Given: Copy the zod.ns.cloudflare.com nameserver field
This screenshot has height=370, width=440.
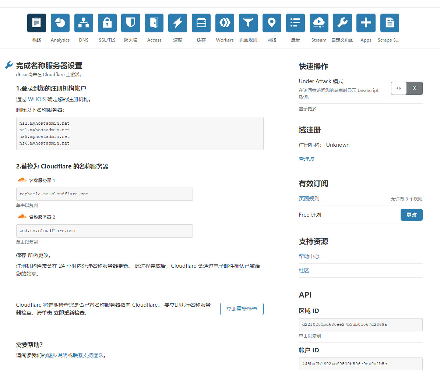Looking at the screenshot, I should 105,231.
